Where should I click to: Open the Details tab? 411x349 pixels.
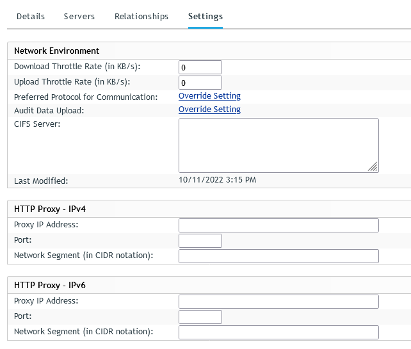pos(31,16)
